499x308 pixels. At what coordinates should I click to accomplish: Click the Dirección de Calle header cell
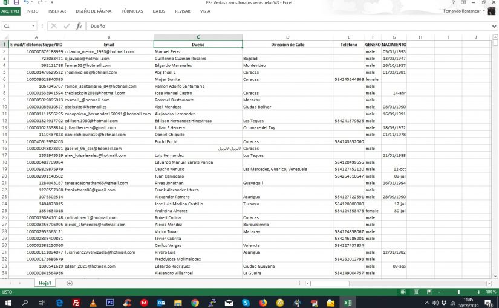tap(288, 45)
